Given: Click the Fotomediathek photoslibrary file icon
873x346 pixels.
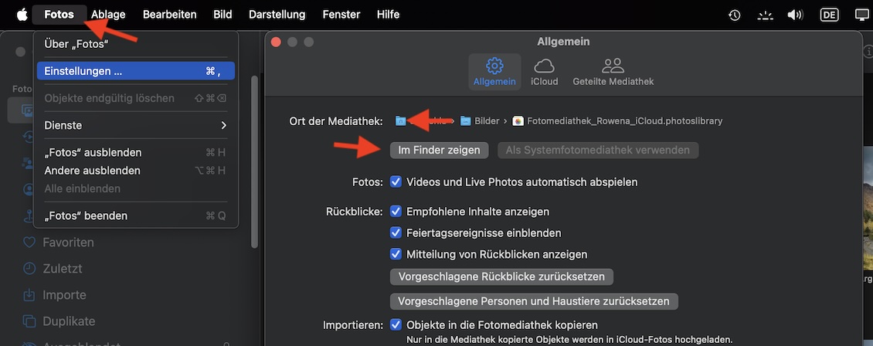Looking at the screenshot, I should click(518, 121).
